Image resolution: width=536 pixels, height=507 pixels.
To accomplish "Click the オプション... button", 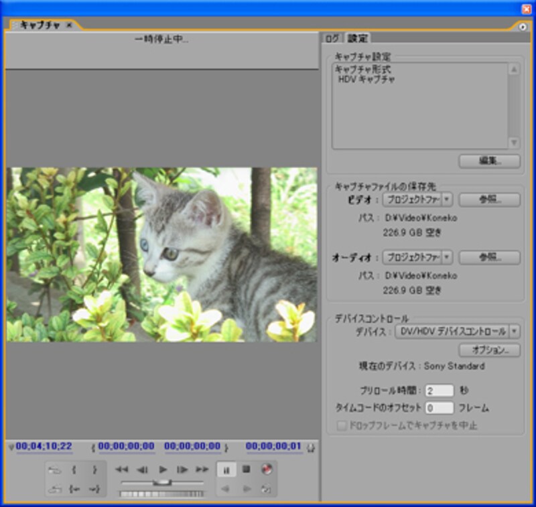I will click(x=489, y=350).
